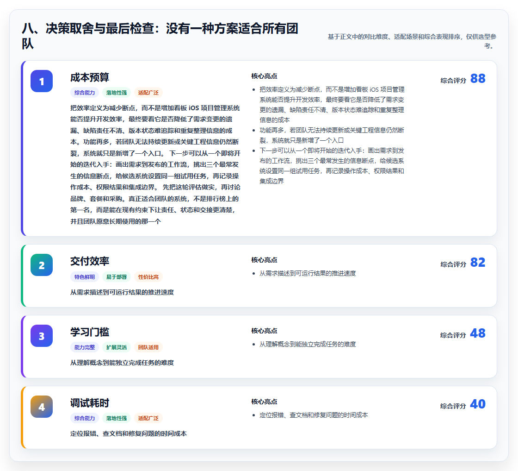Click the score 82 value
This screenshot has width=518, height=471.
[x=478, y=262]
